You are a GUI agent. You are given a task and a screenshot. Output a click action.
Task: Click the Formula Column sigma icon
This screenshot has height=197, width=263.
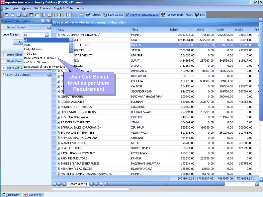4,75
